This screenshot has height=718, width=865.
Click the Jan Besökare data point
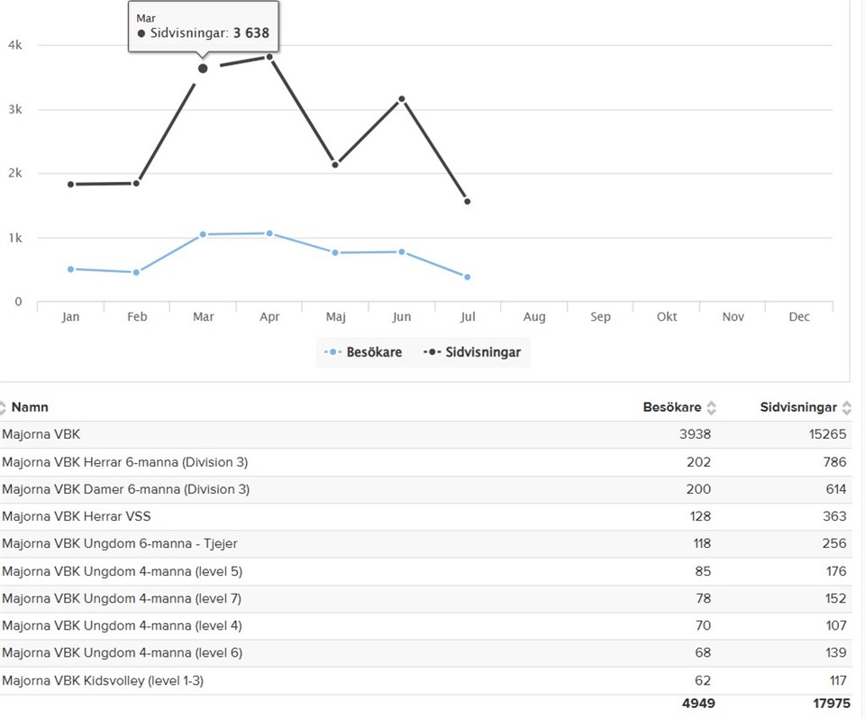click(x=70, y=268)
